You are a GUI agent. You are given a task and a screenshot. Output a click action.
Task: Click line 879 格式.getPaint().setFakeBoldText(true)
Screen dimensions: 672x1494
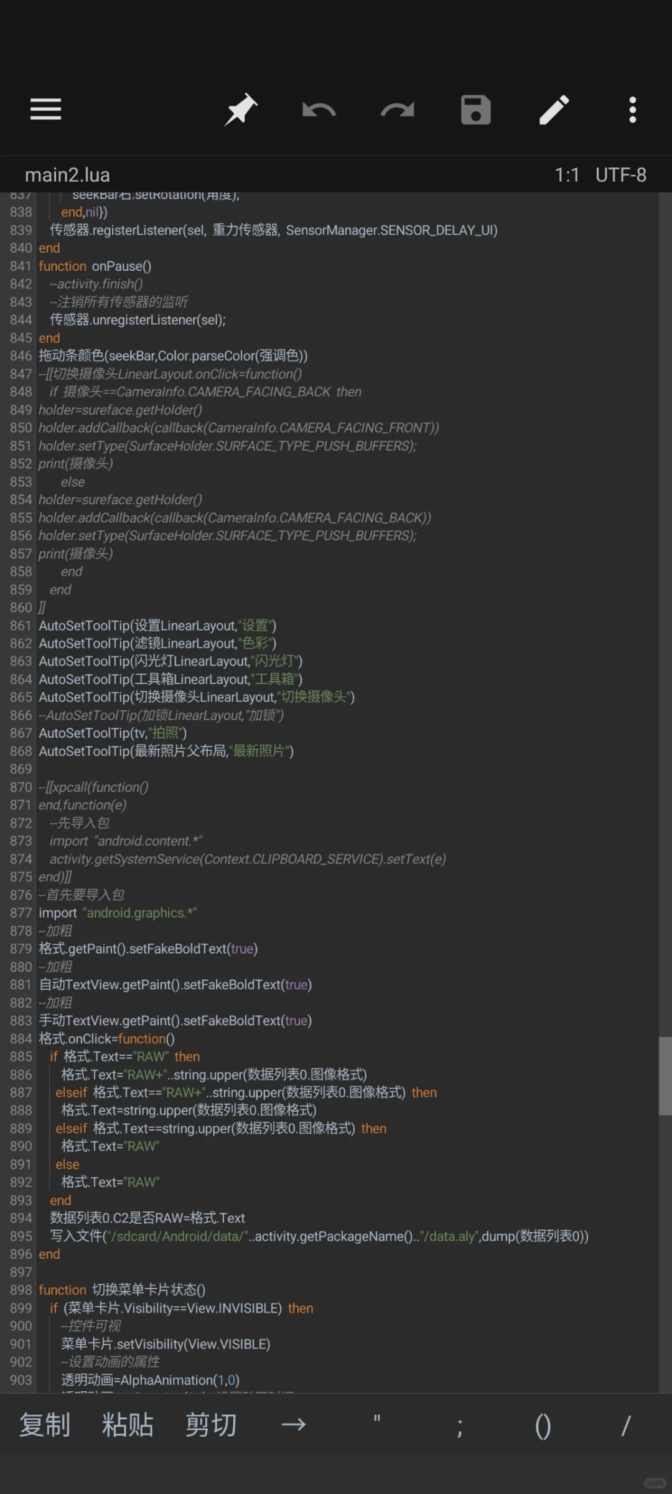(x=148, y=949)
